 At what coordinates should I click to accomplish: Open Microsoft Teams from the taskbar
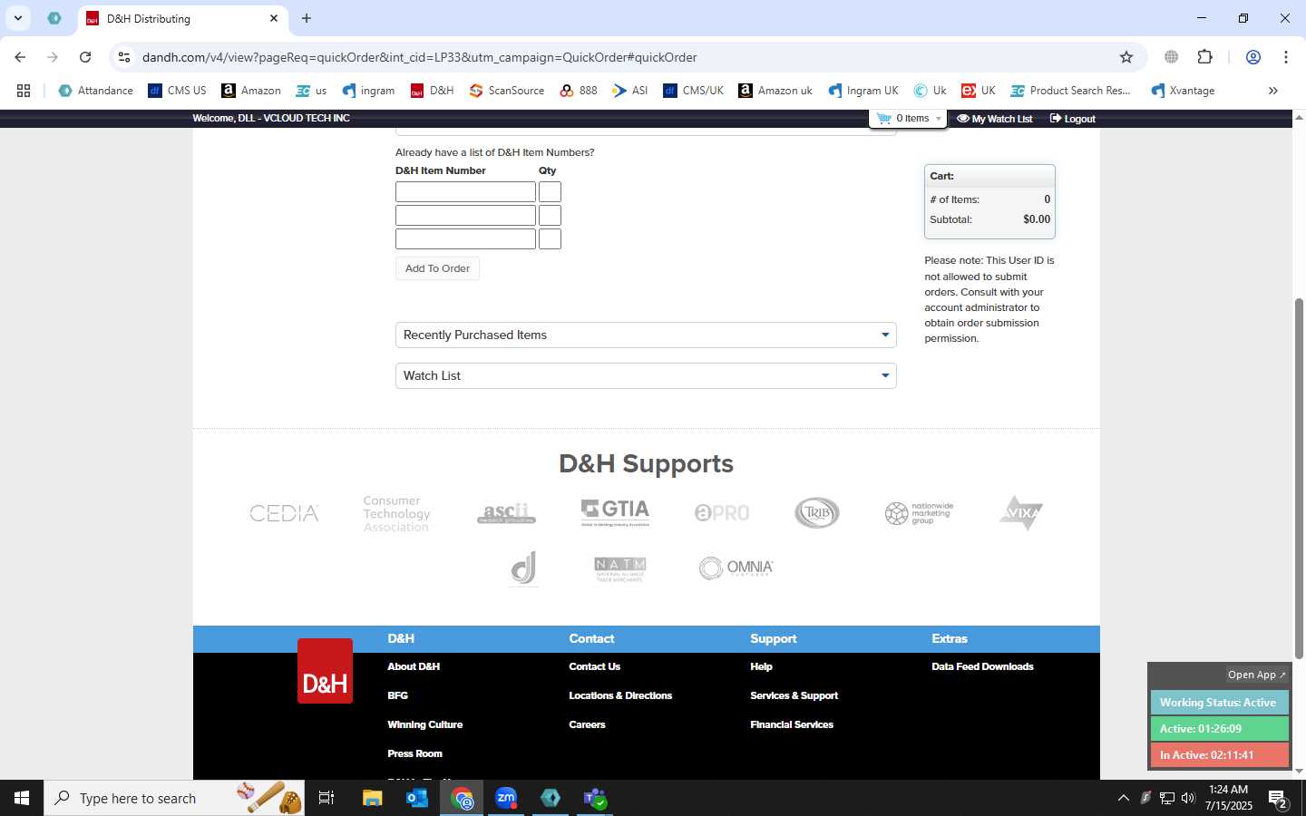click(595, 798)
